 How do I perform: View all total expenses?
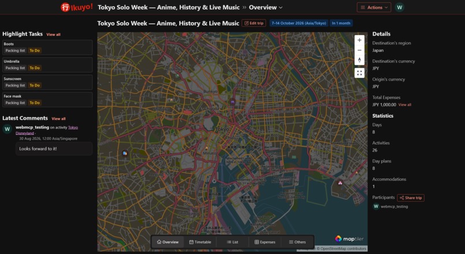pyautogui.click(x=405, y=105)
